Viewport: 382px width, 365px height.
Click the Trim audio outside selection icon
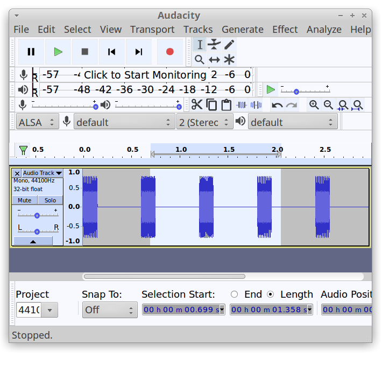coord(242,105)
